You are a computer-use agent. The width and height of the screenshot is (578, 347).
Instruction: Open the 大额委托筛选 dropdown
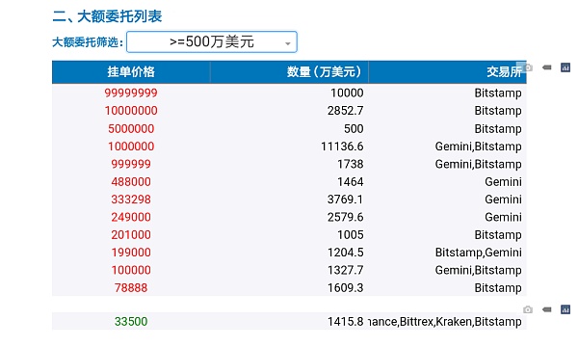(x=212, y=42)
